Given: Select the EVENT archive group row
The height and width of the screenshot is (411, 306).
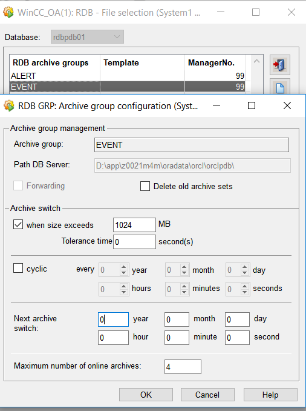Looking at the screenshot, I should pos(128,87).
